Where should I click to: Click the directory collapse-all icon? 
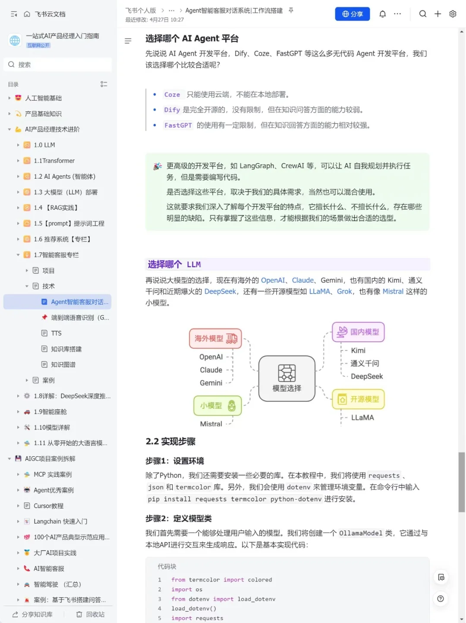[x=104, y=84]
